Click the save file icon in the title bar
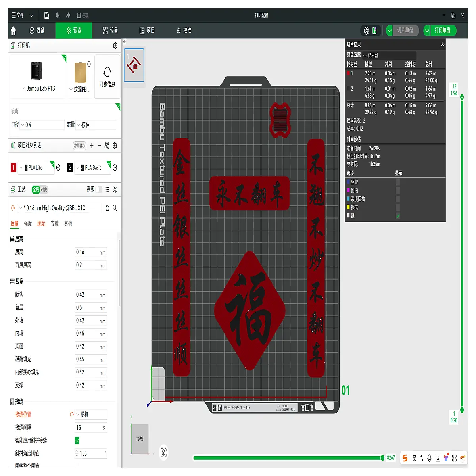 pyautogui.click(x=46, y=15)
